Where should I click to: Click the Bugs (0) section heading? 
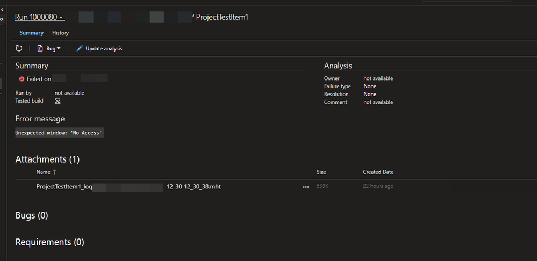32,216
